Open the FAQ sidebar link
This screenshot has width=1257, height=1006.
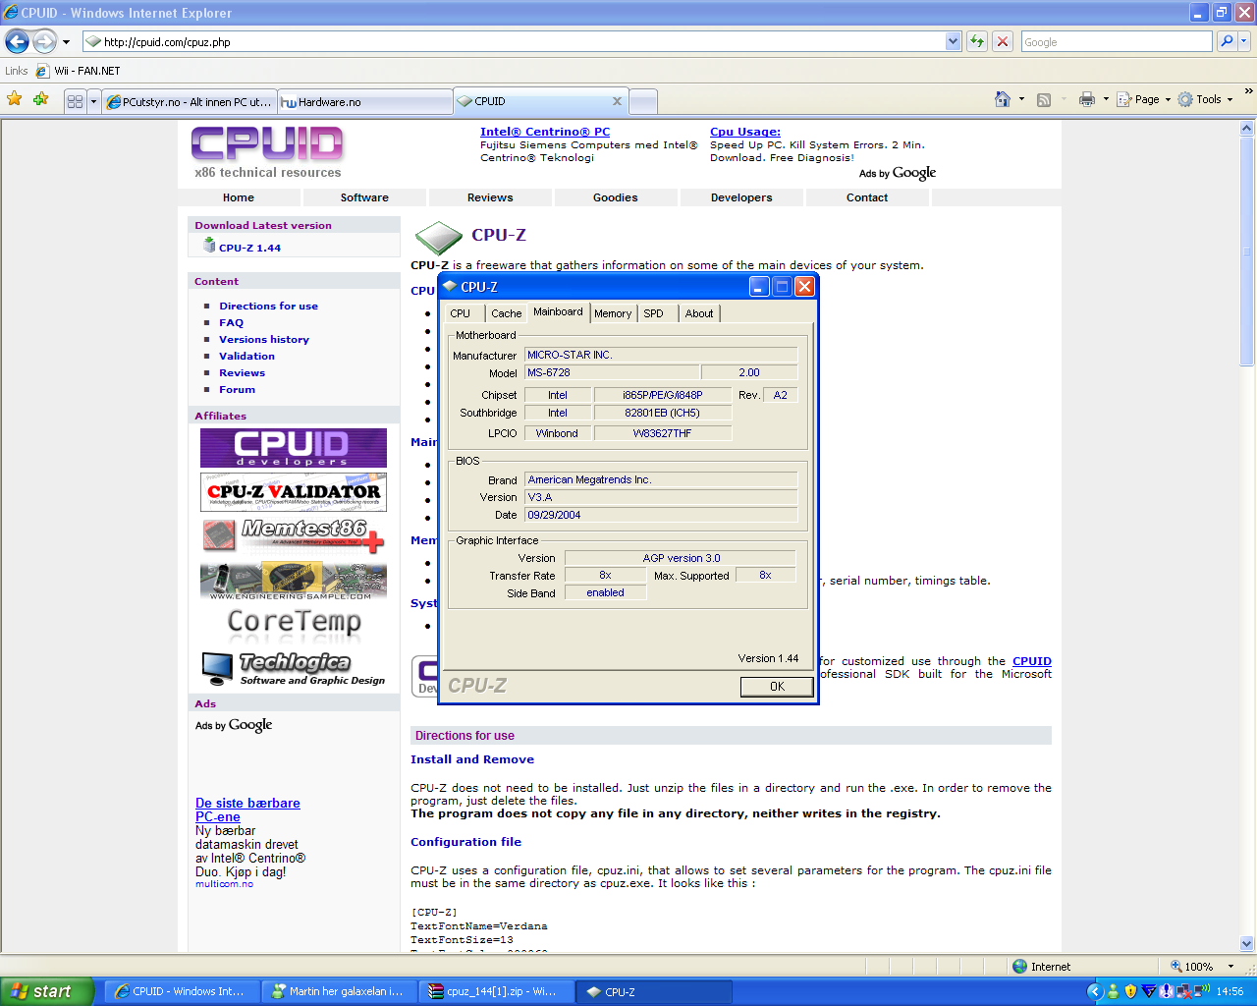coord(231,322)
